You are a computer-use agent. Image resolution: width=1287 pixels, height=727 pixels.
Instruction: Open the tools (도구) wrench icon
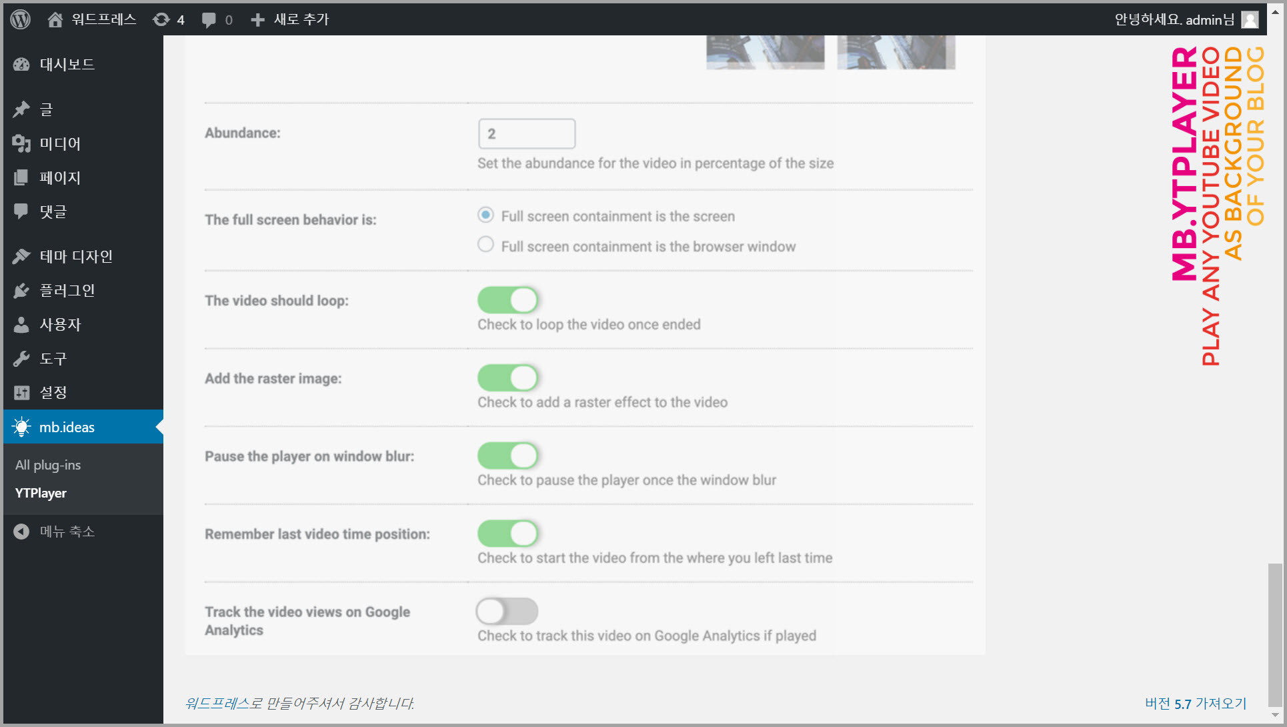coord(21,359)
